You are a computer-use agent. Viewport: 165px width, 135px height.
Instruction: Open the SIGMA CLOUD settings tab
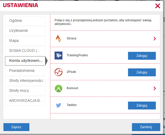click(x=25, y=51)
